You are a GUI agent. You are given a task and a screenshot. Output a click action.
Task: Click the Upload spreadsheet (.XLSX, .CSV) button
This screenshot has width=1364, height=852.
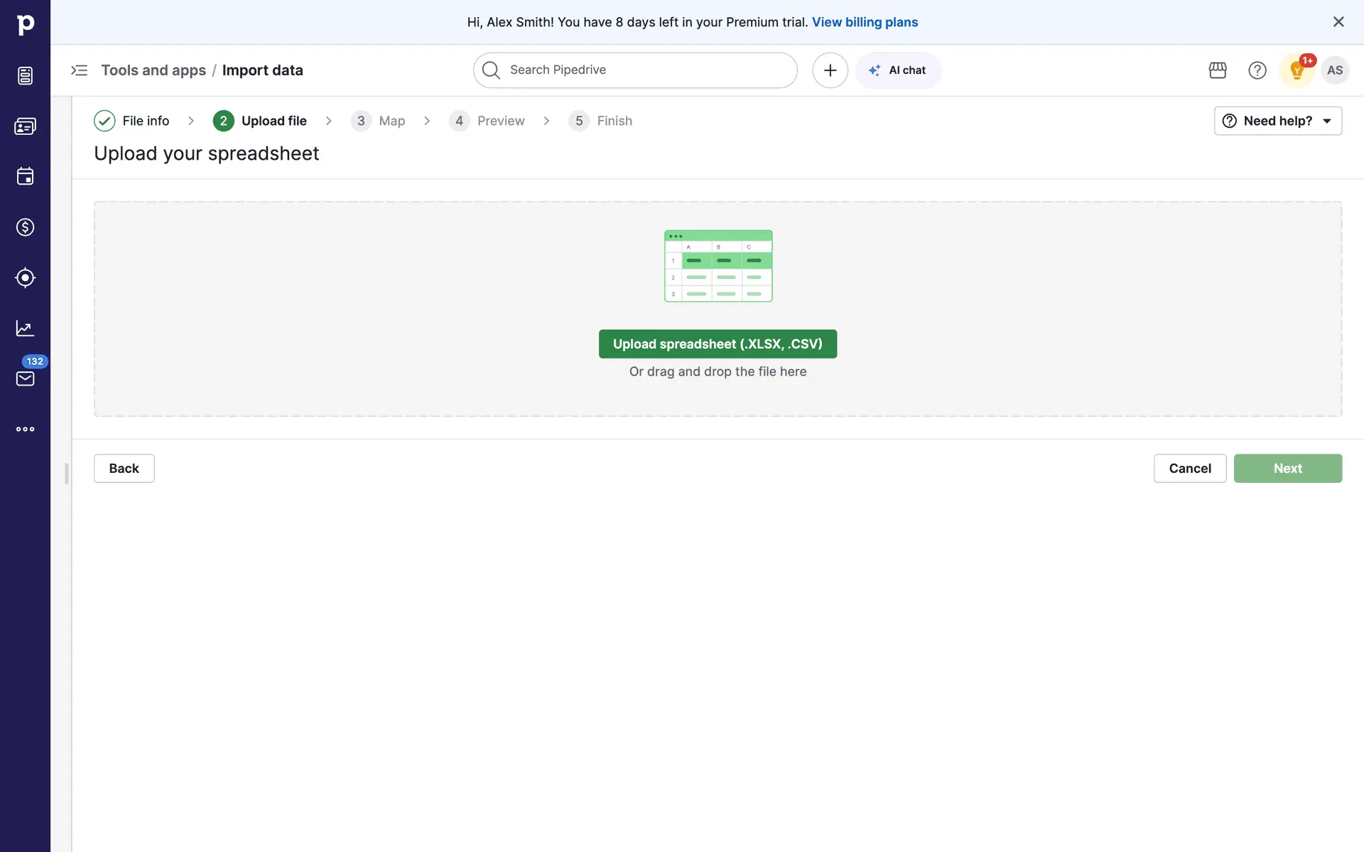point(718,344)
